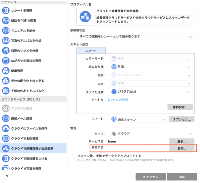Choose the クラウドで家計簿をつける icon
200x183 pixels.
pyautogui.click(x=6, y=158)
